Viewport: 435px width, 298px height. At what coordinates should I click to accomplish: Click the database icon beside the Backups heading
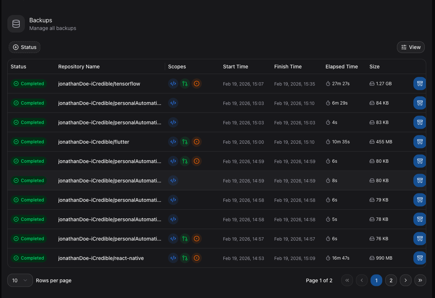pos(16,23)
